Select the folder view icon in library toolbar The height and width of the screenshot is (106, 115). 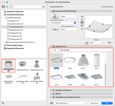(3, 7)
